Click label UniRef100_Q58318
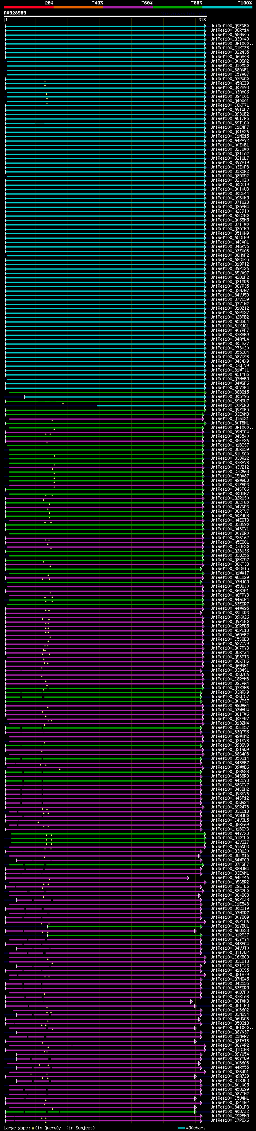Screen dimensions: 256x1131 (x=230, y=1023)
